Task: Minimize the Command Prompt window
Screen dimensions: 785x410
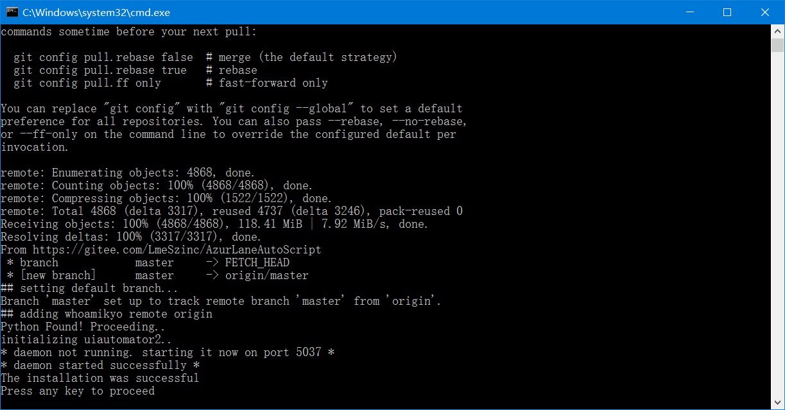Action: [690, 12]
